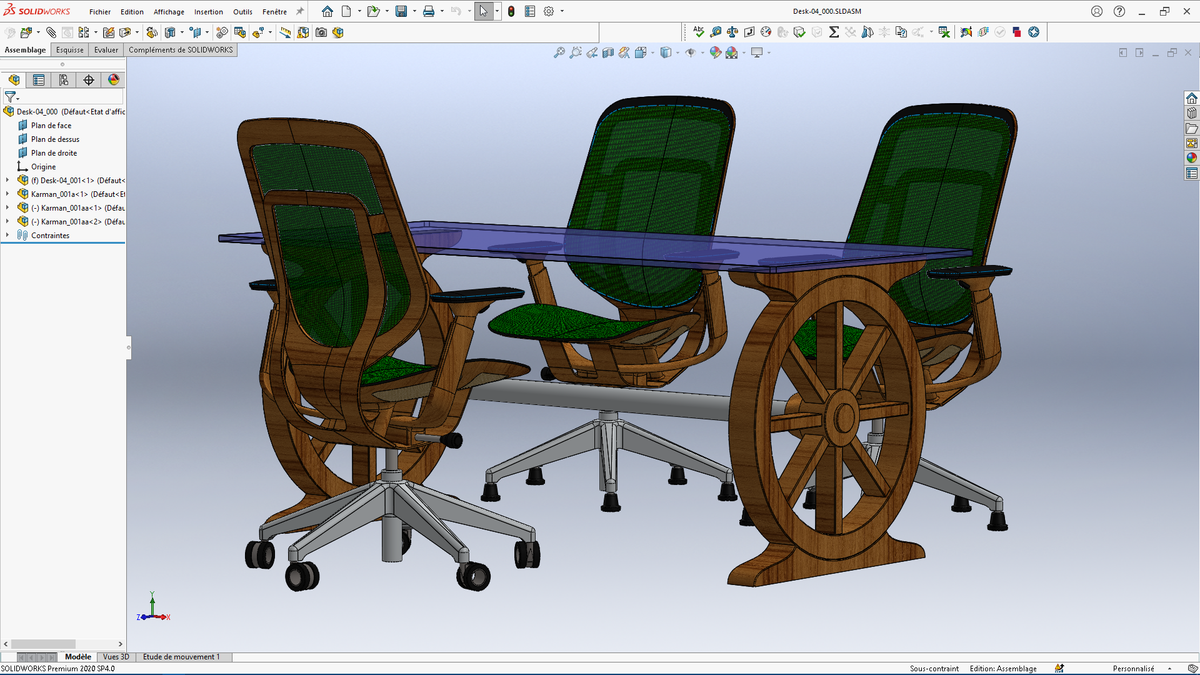1200x675 pixels.
Task: Click Insert Components icon in Assembly toolbar
Action: (26, 32)
